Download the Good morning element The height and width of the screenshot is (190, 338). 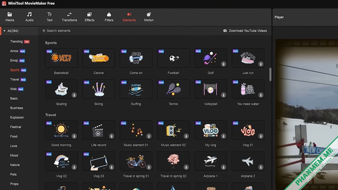(x=74, y=136)
